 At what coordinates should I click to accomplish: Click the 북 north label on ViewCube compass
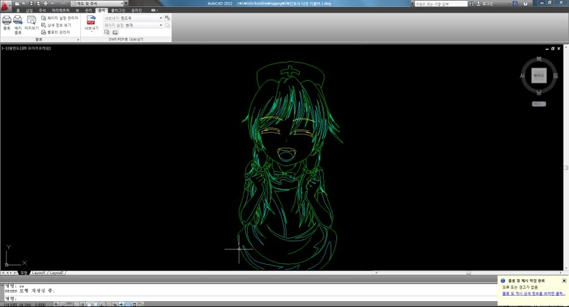pos(539,59)
